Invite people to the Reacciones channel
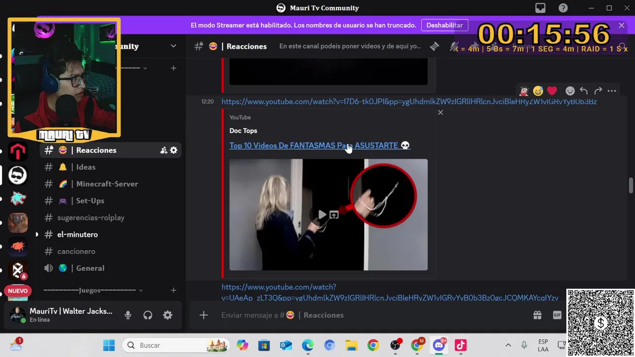This screenshot has width=635, height=357. pyautogui.click(x=163, y=150)
